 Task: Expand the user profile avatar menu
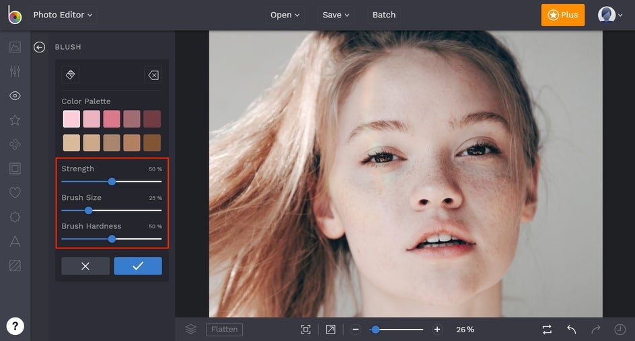coord(611,15)
